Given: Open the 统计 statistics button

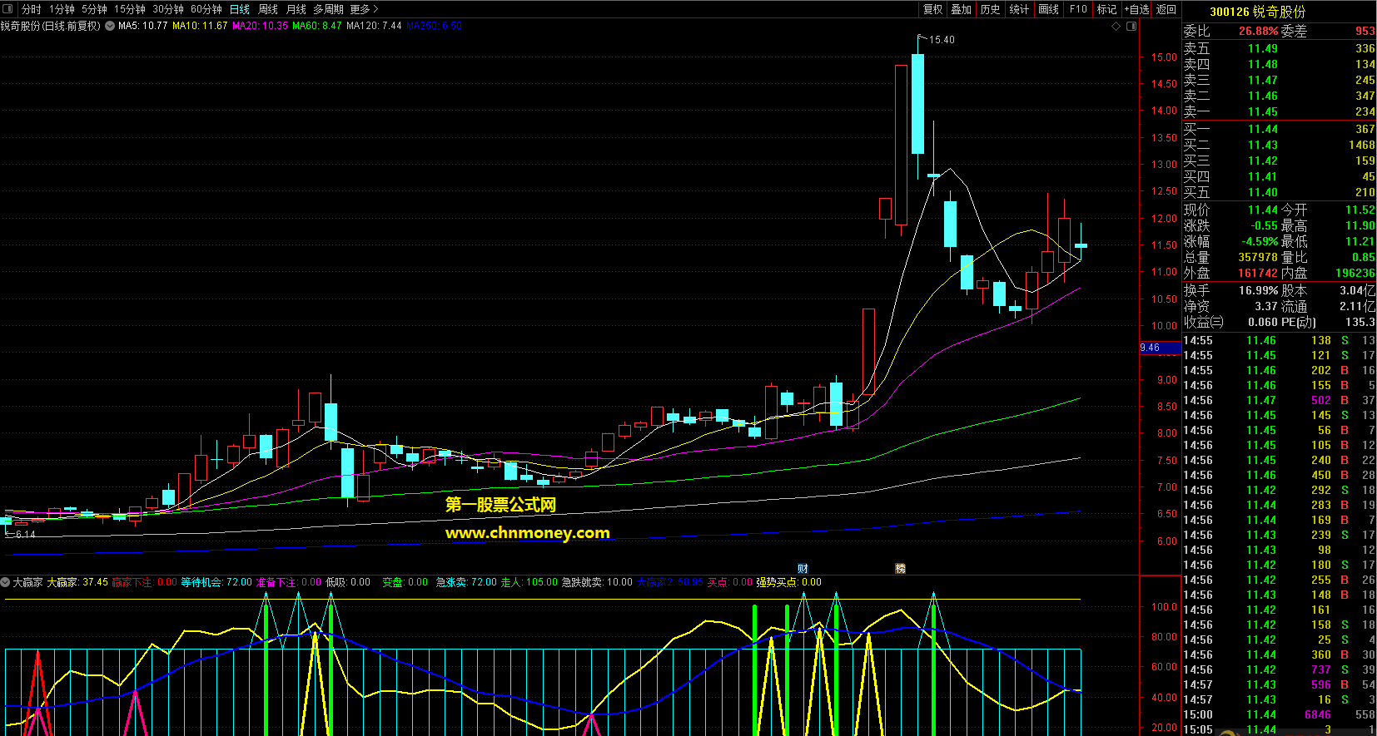Looking at the screenshot, I should pyautogui.click(x=1019, y=9).
